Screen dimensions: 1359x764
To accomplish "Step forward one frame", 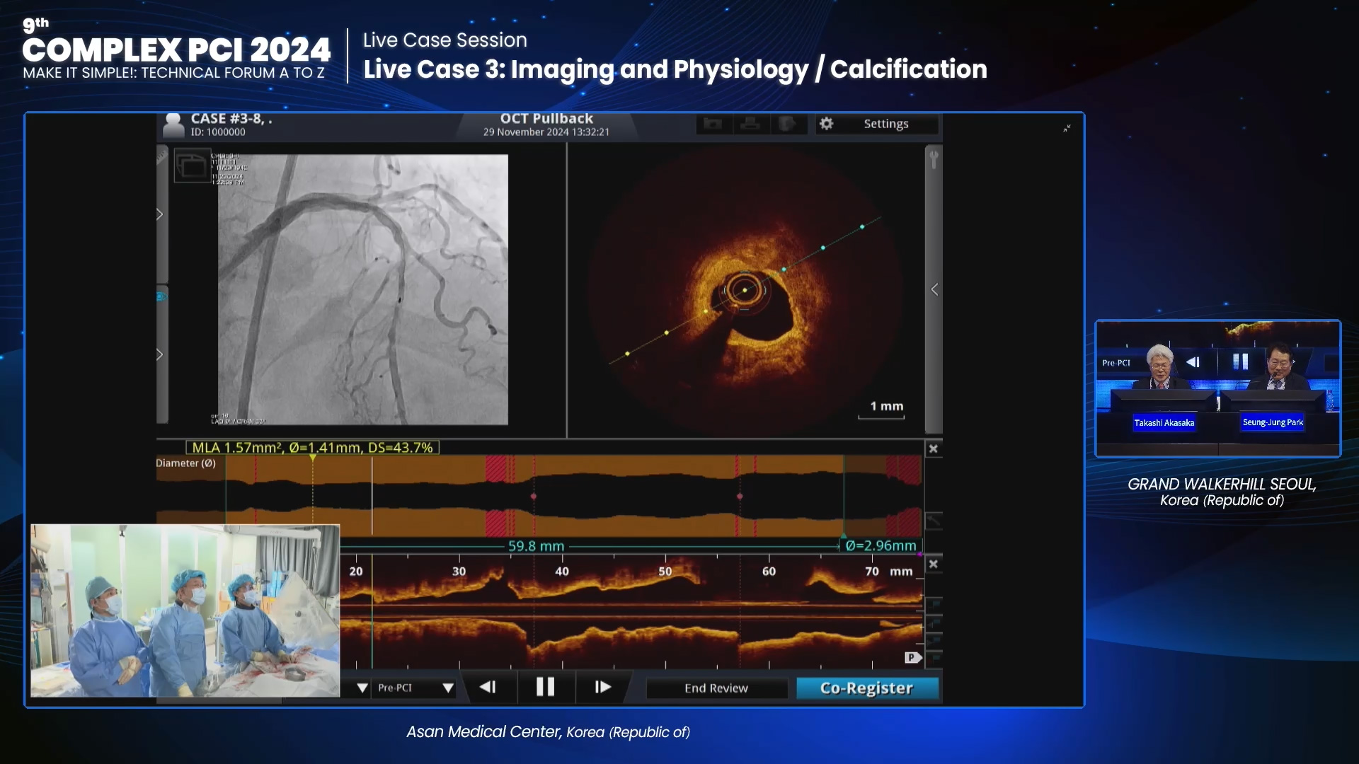I will click(602, 687).
